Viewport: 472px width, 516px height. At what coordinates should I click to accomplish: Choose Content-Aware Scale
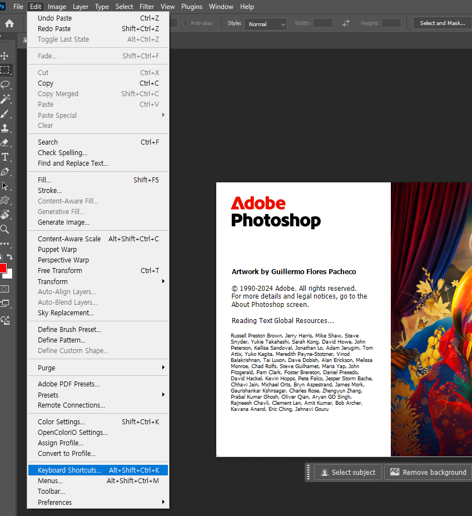(98, 239)
